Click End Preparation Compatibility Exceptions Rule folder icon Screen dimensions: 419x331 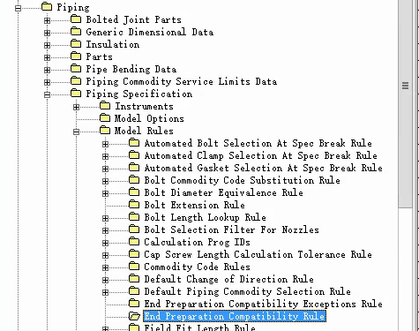click(x=134, y=303)
